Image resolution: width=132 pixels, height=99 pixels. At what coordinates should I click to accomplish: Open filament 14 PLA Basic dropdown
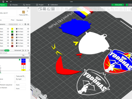tap(20, 46)
